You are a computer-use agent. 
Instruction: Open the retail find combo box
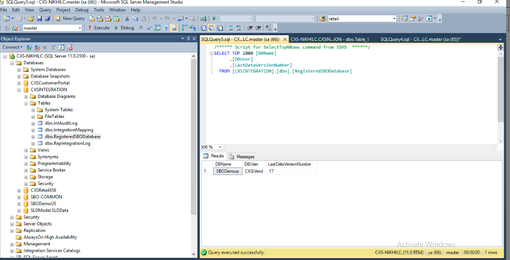point(394,19)
